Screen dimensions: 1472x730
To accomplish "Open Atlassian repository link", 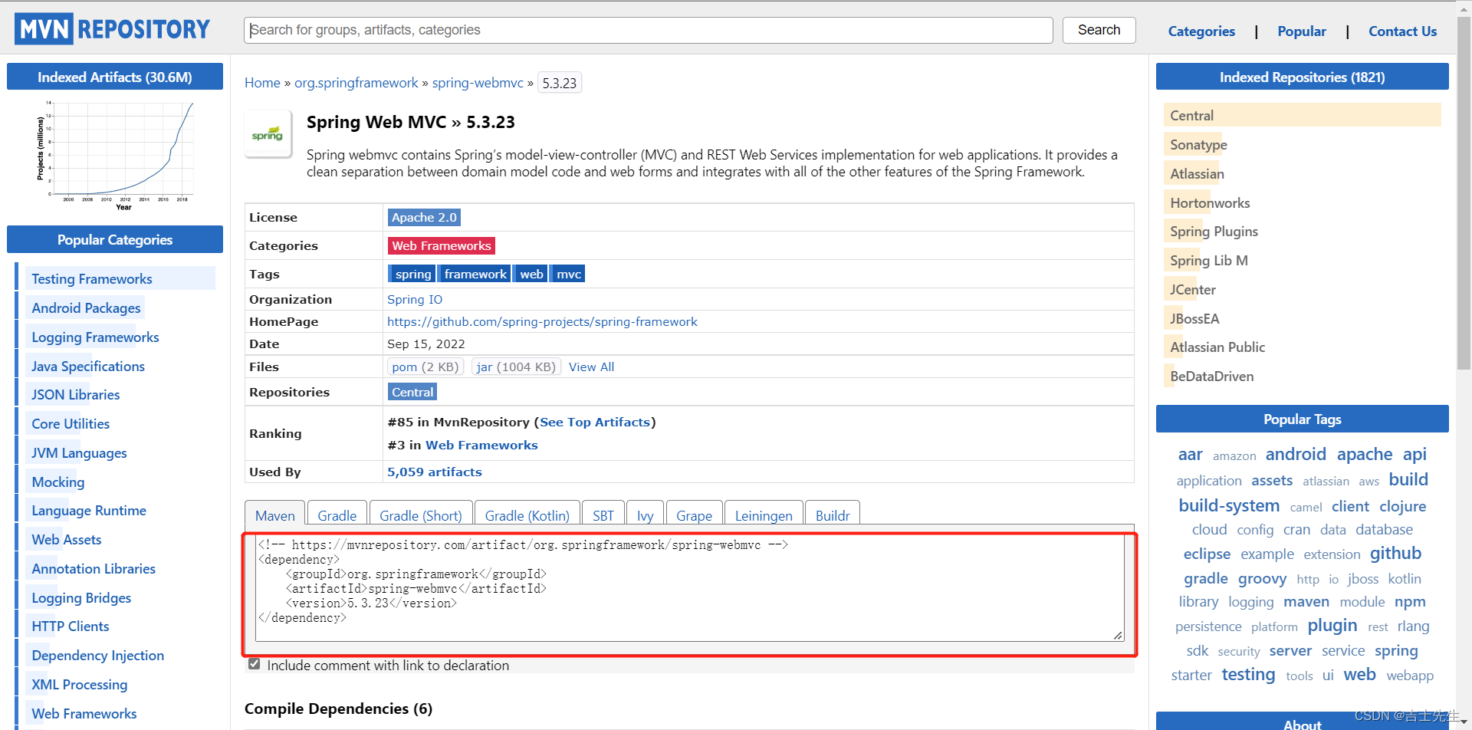I will coord(1197,174).
